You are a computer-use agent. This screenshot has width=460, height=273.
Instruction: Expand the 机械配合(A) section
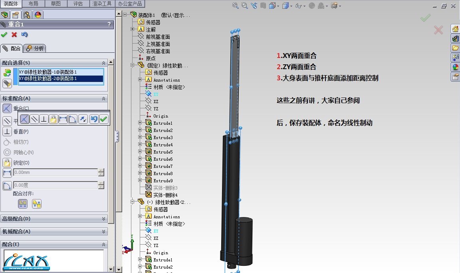pyautogui.click(x=103, y=231)
